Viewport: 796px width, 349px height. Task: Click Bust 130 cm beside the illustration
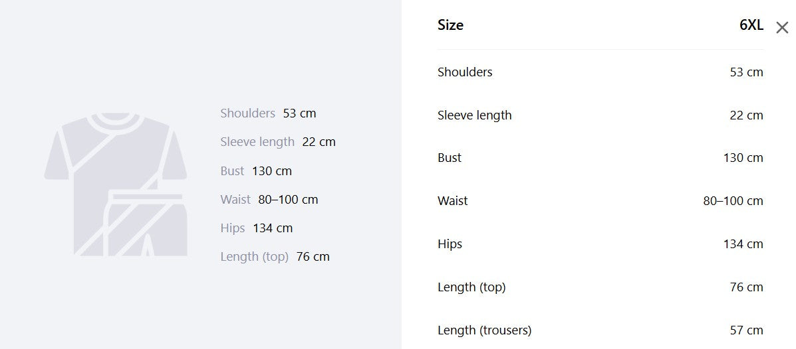pos(256,171)
